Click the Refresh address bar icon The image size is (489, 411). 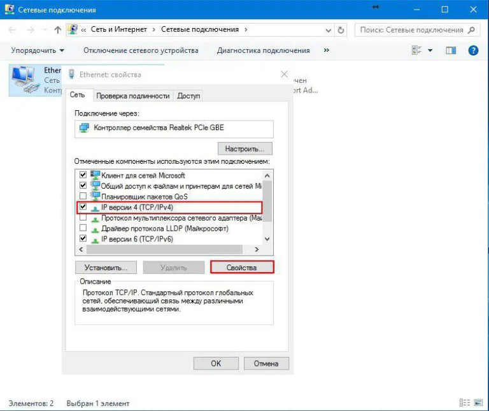click(341, 31)
